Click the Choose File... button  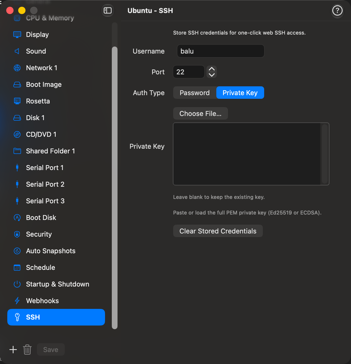tap(200, 114)
